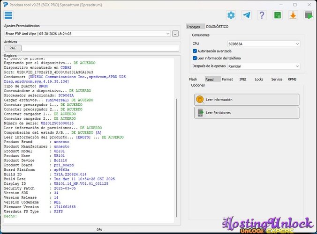This screenshot has width=317, height=234.
Task: Click the green exit arrow icon
Action: tap(309, 15)
